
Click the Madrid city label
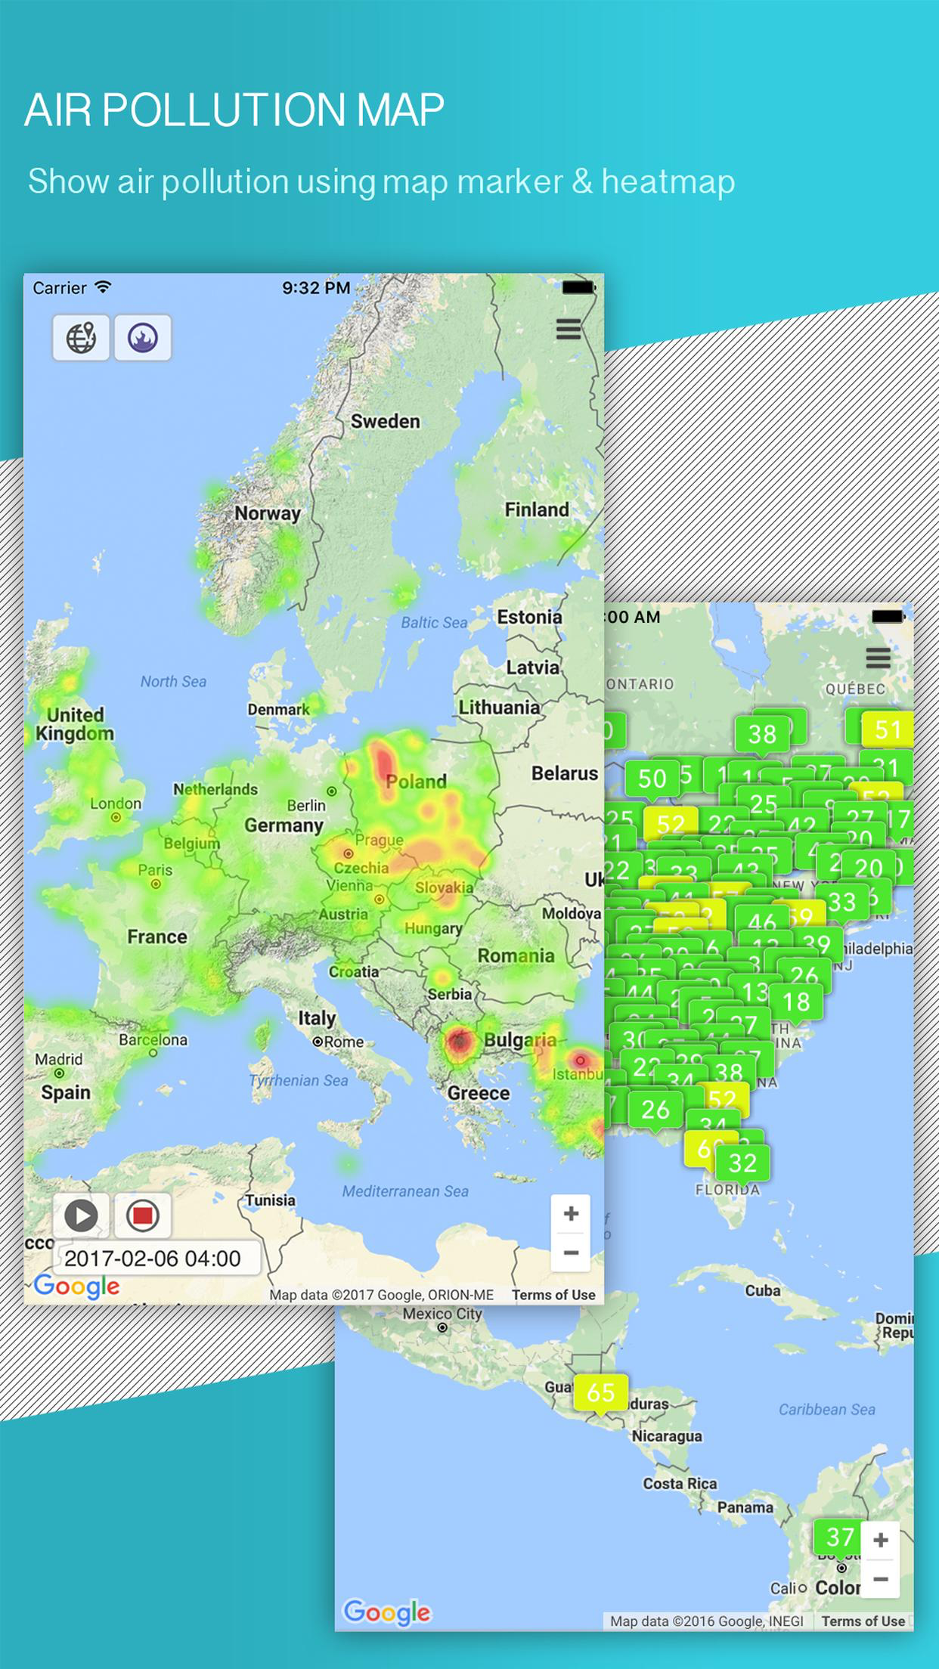pyautogui.click(x=59, y=1059)
